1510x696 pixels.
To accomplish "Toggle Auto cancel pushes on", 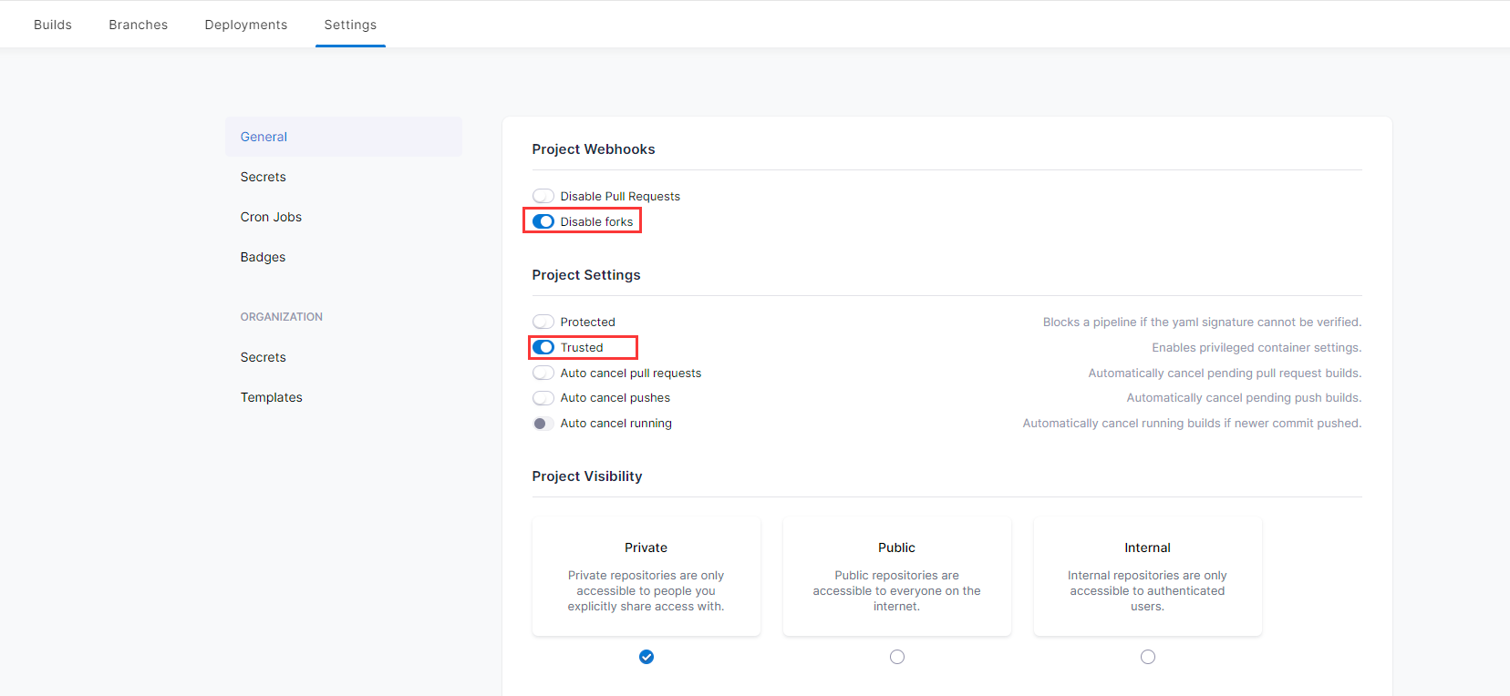I will click(x=543, y=398).
